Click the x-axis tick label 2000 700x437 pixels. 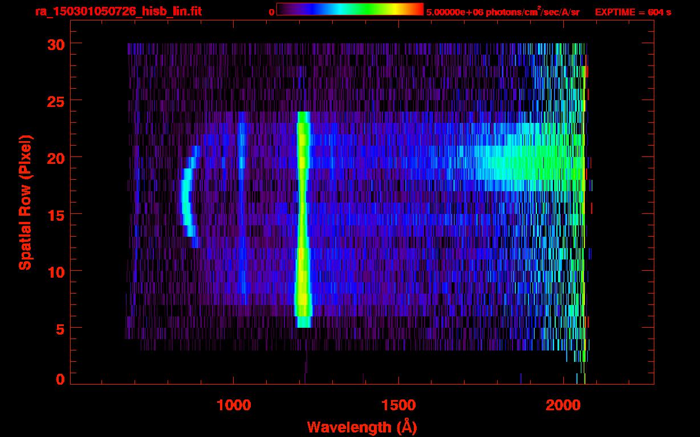563,405
